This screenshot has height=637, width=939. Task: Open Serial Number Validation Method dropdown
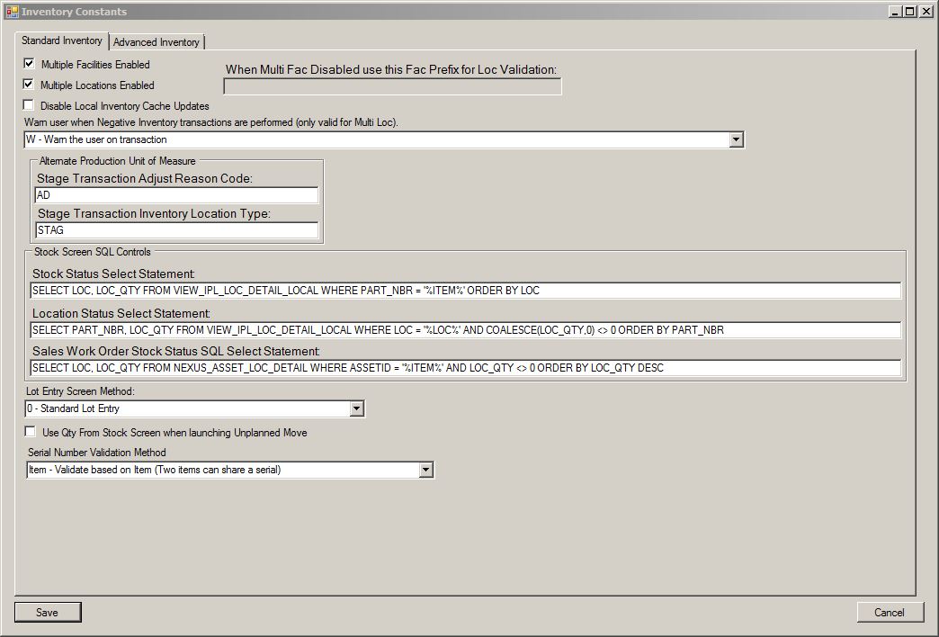coord(425,470)
